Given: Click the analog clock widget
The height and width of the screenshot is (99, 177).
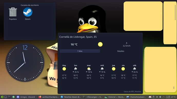Looking at the screenshot, I should (x=25, y=63).
